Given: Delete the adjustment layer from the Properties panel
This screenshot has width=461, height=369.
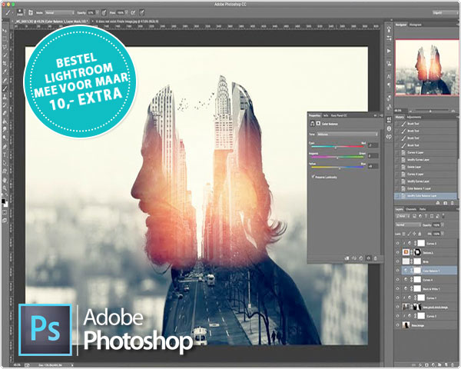Looking at the screenshot, I should (375, 258).
